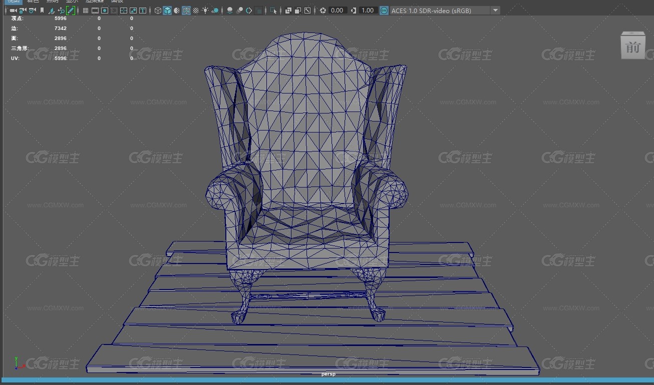The image size is (654, 385).
Task: Click the Textured display checker icon
Action: point(196,10)
